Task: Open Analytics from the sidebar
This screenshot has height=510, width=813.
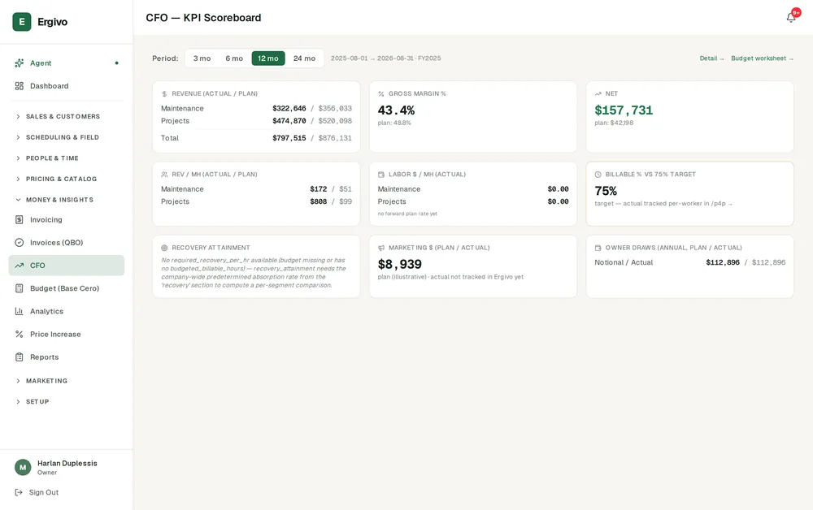Action: pyautogui.click(x=67, y=311)
